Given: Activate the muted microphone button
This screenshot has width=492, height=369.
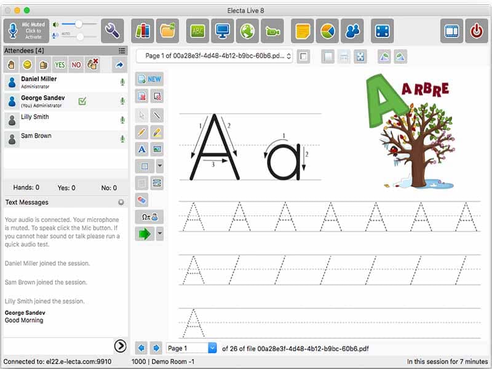Looking at the screenshot, I should [x=26, y=31].
